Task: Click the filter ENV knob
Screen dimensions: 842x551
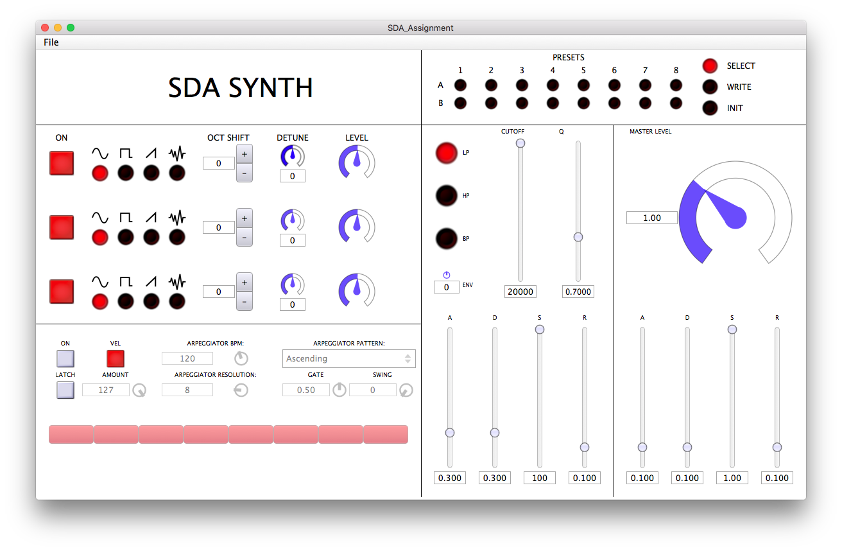Action: click(447, 275)
